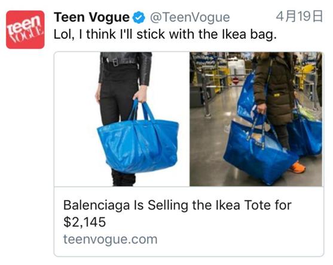
Task: Open the Teen Vogue display name
Action: click(x=91, y=17)
